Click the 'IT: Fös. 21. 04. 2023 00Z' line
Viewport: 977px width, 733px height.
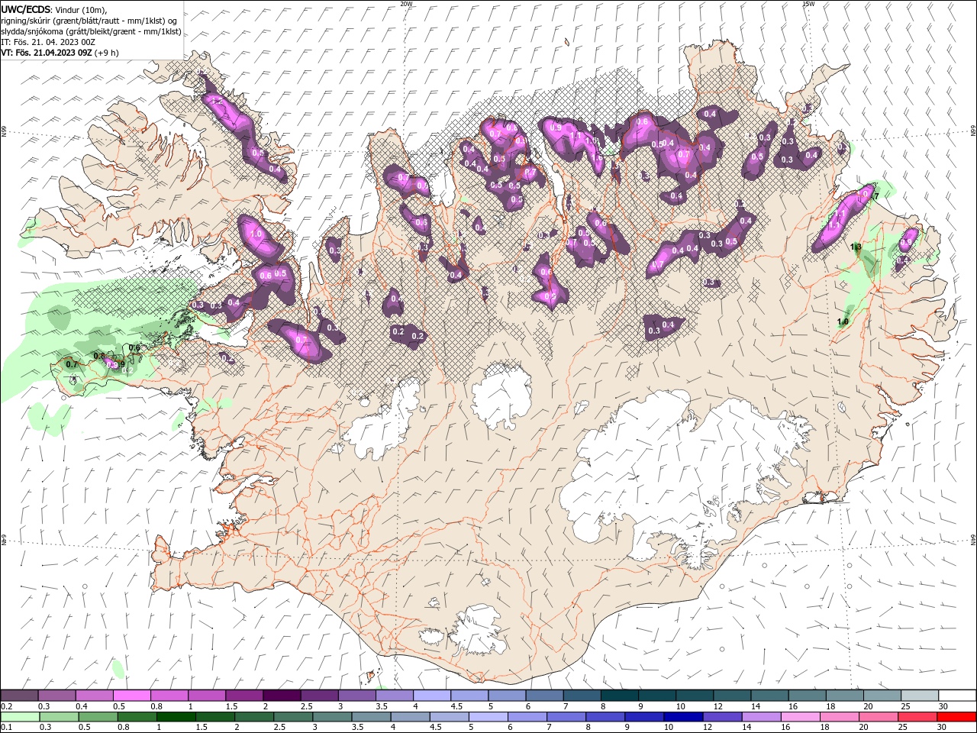(x=48, y=42)
